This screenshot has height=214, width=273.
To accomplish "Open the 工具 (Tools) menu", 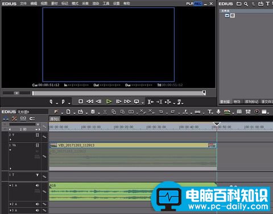I will [x=106, y=3].
